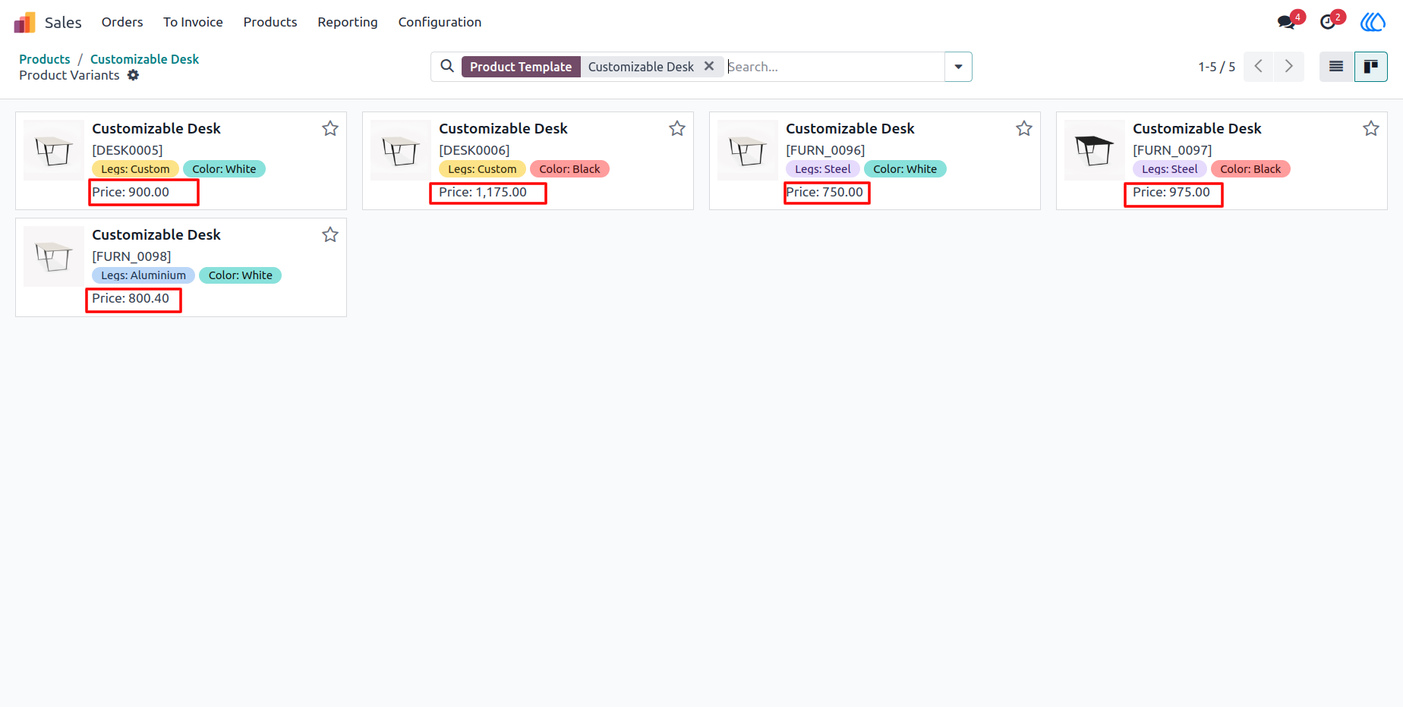The image size is (1403, 707).
Task: Click the user avatar logo icon
Action: click(1373, 22)
